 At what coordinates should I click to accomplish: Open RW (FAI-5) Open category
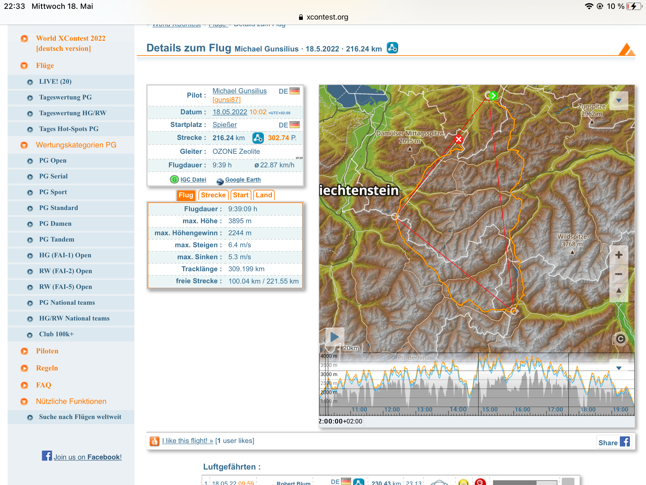[x=71, y=287]
